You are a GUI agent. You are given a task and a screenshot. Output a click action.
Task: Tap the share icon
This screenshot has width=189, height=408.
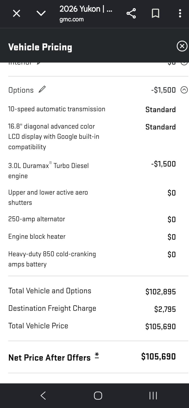pyautogui.click(x=131, y=13)
